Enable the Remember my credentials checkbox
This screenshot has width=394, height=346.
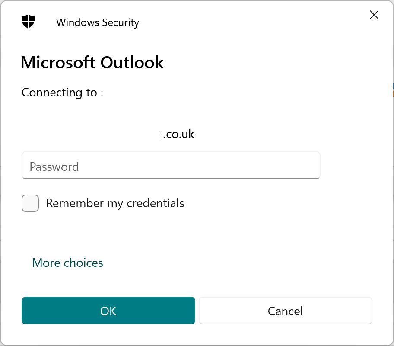click(x=30, y=203)
